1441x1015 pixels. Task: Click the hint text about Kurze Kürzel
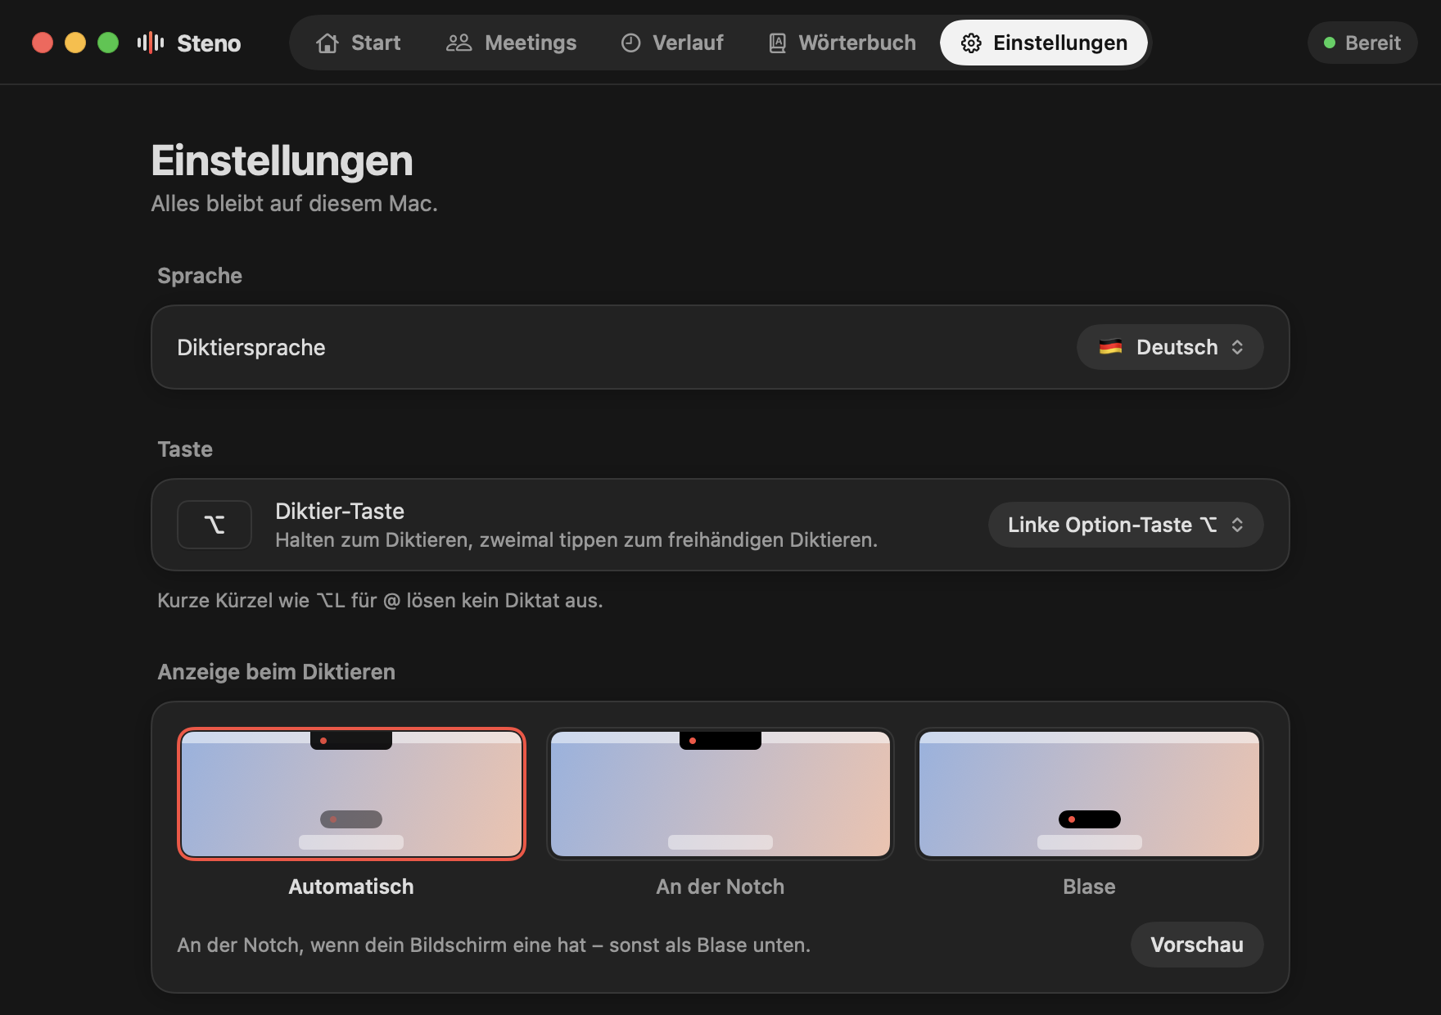380,600
